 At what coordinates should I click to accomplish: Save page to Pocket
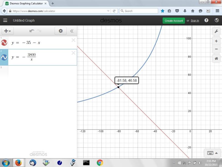coord(177,11)
